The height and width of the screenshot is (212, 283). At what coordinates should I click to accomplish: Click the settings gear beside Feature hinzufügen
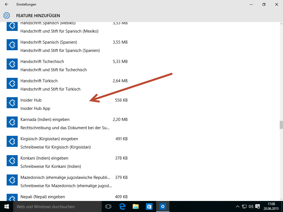point(7,15)
